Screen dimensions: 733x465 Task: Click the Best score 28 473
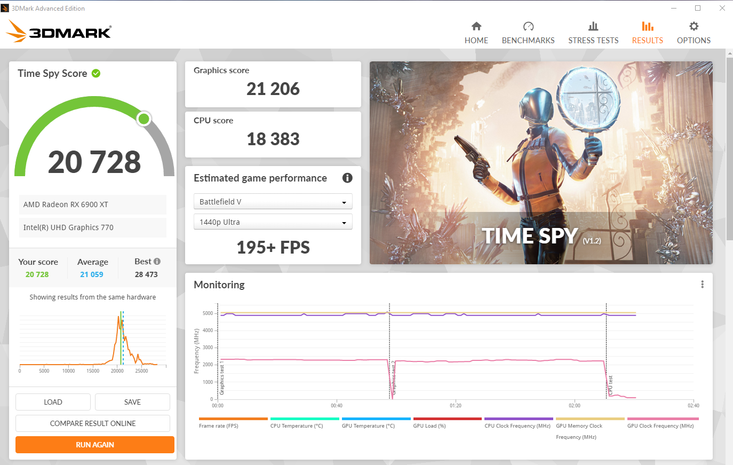click(x=146, y=274)
